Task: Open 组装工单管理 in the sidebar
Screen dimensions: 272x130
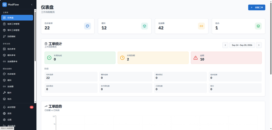Action: pyautogui.click(x=17, y=24)
